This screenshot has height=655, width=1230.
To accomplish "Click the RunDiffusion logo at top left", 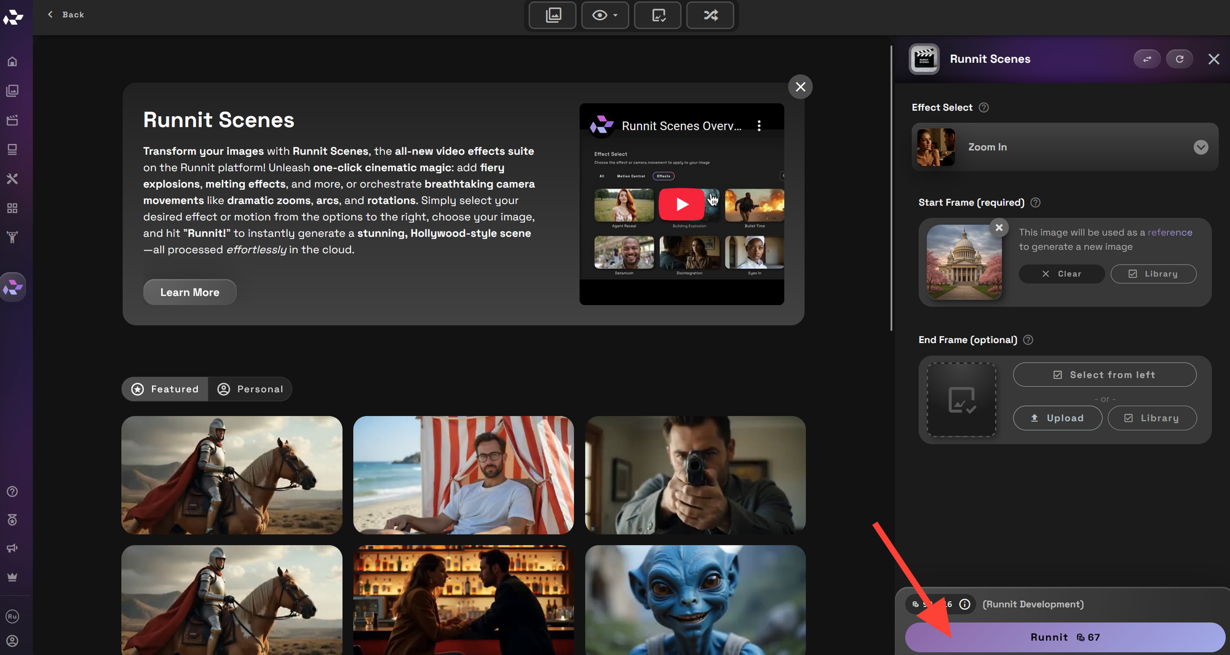I will coord(13,17).
